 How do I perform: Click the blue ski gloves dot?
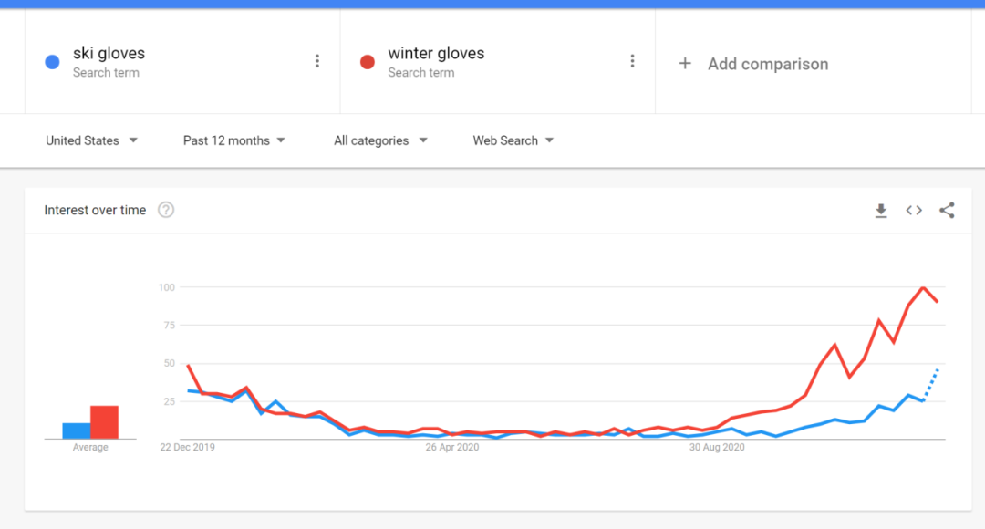click(x=53, y=62)
